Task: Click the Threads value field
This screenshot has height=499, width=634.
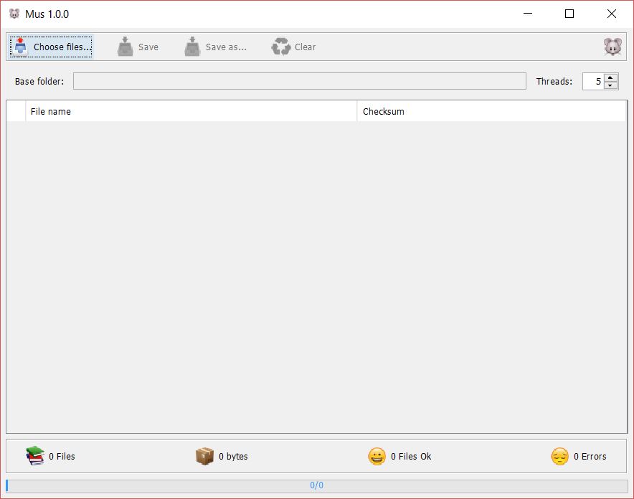Action: pyautogui.click(x=592, y=81)
